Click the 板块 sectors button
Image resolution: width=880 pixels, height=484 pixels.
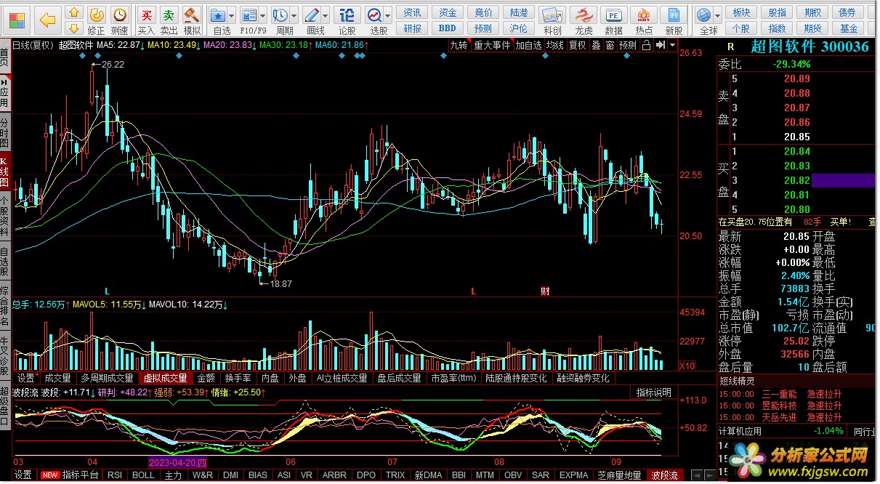pyautogui.click(x=741, y=12)
